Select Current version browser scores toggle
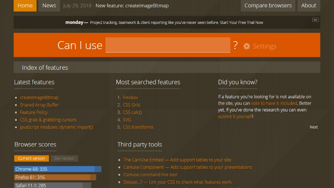This screenshot has width=334, height=188. (31, 158)
